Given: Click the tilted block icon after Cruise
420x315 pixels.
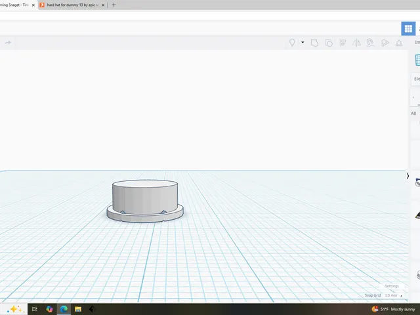Looking at the screenshot, I should [385, 43].
